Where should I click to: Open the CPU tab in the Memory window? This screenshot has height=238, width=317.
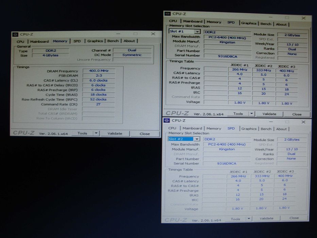click(20, 41)
